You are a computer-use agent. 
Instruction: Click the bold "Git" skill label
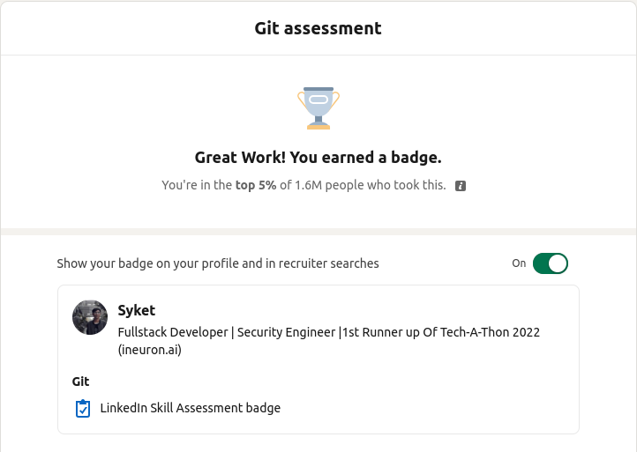[80, 382]
